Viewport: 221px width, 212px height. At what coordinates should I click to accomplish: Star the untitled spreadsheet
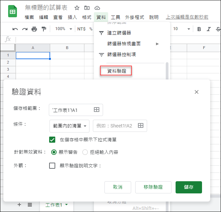77,8
